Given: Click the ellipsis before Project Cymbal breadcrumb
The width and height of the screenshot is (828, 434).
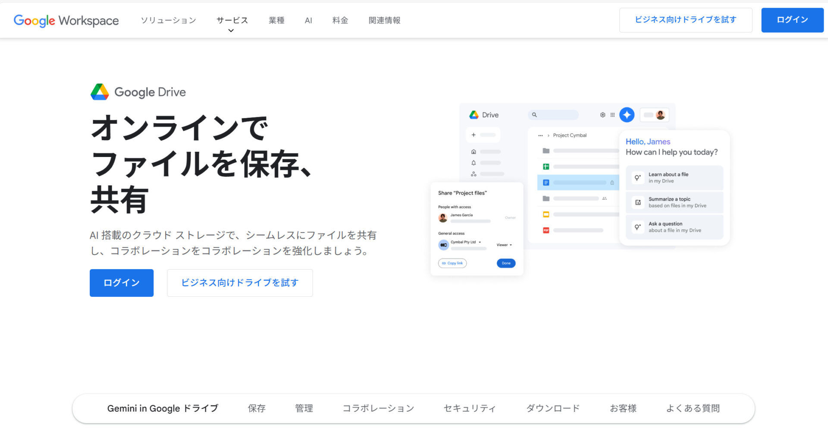Looking at the screenshot, I should coord(540,135).
